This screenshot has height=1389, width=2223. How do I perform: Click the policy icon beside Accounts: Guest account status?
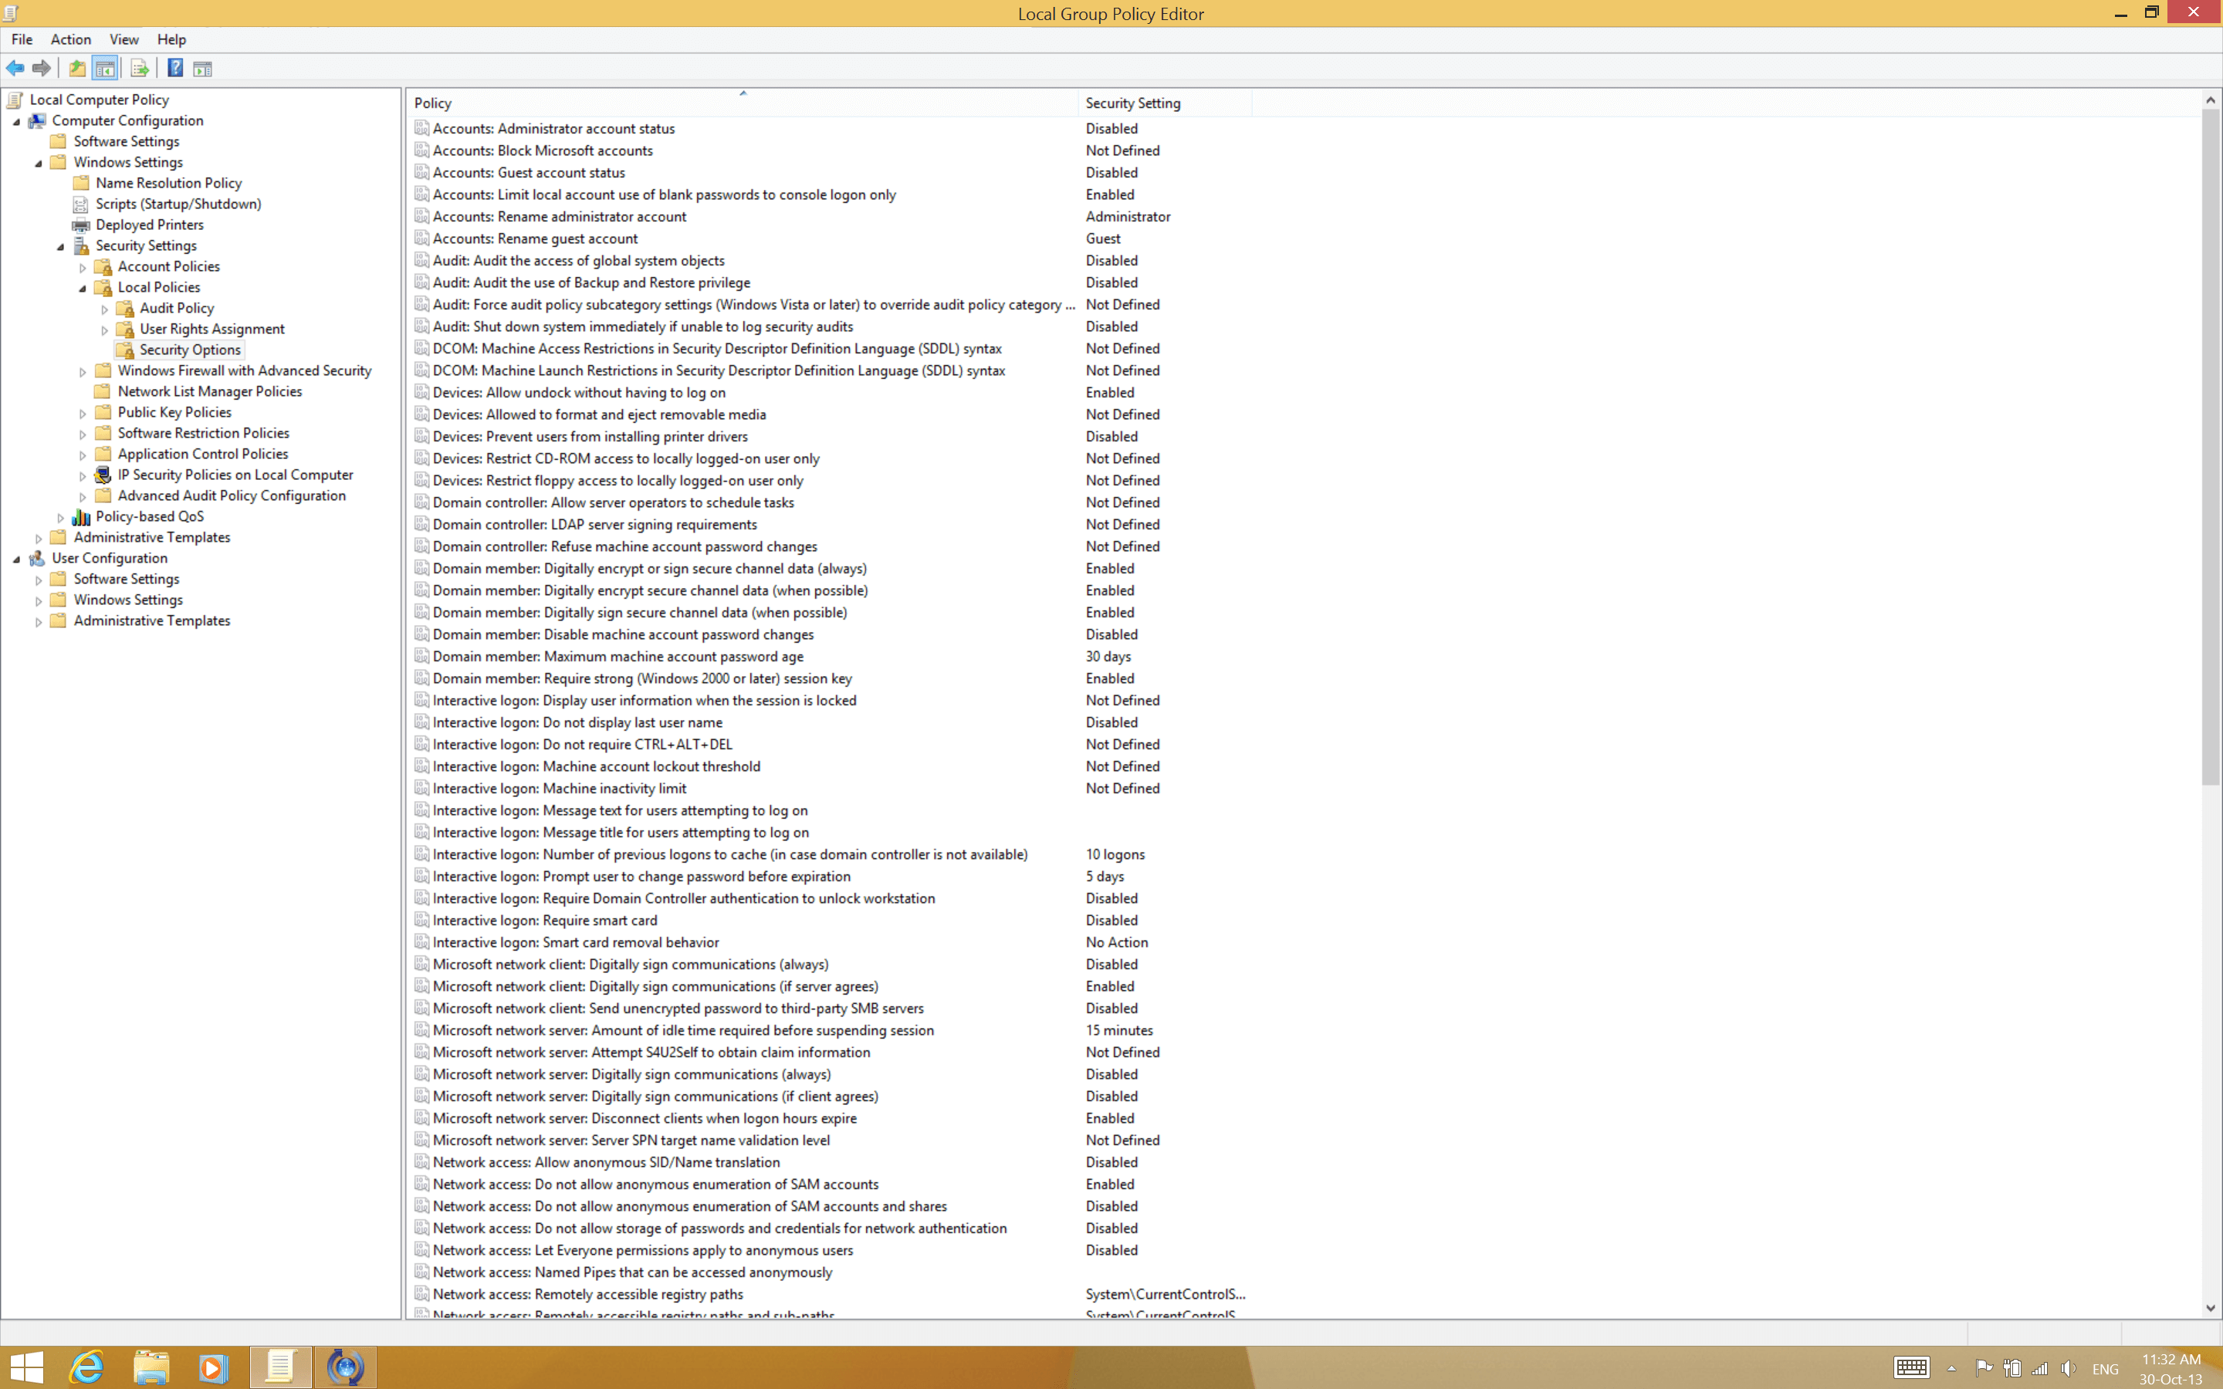[x=421, y=173]
